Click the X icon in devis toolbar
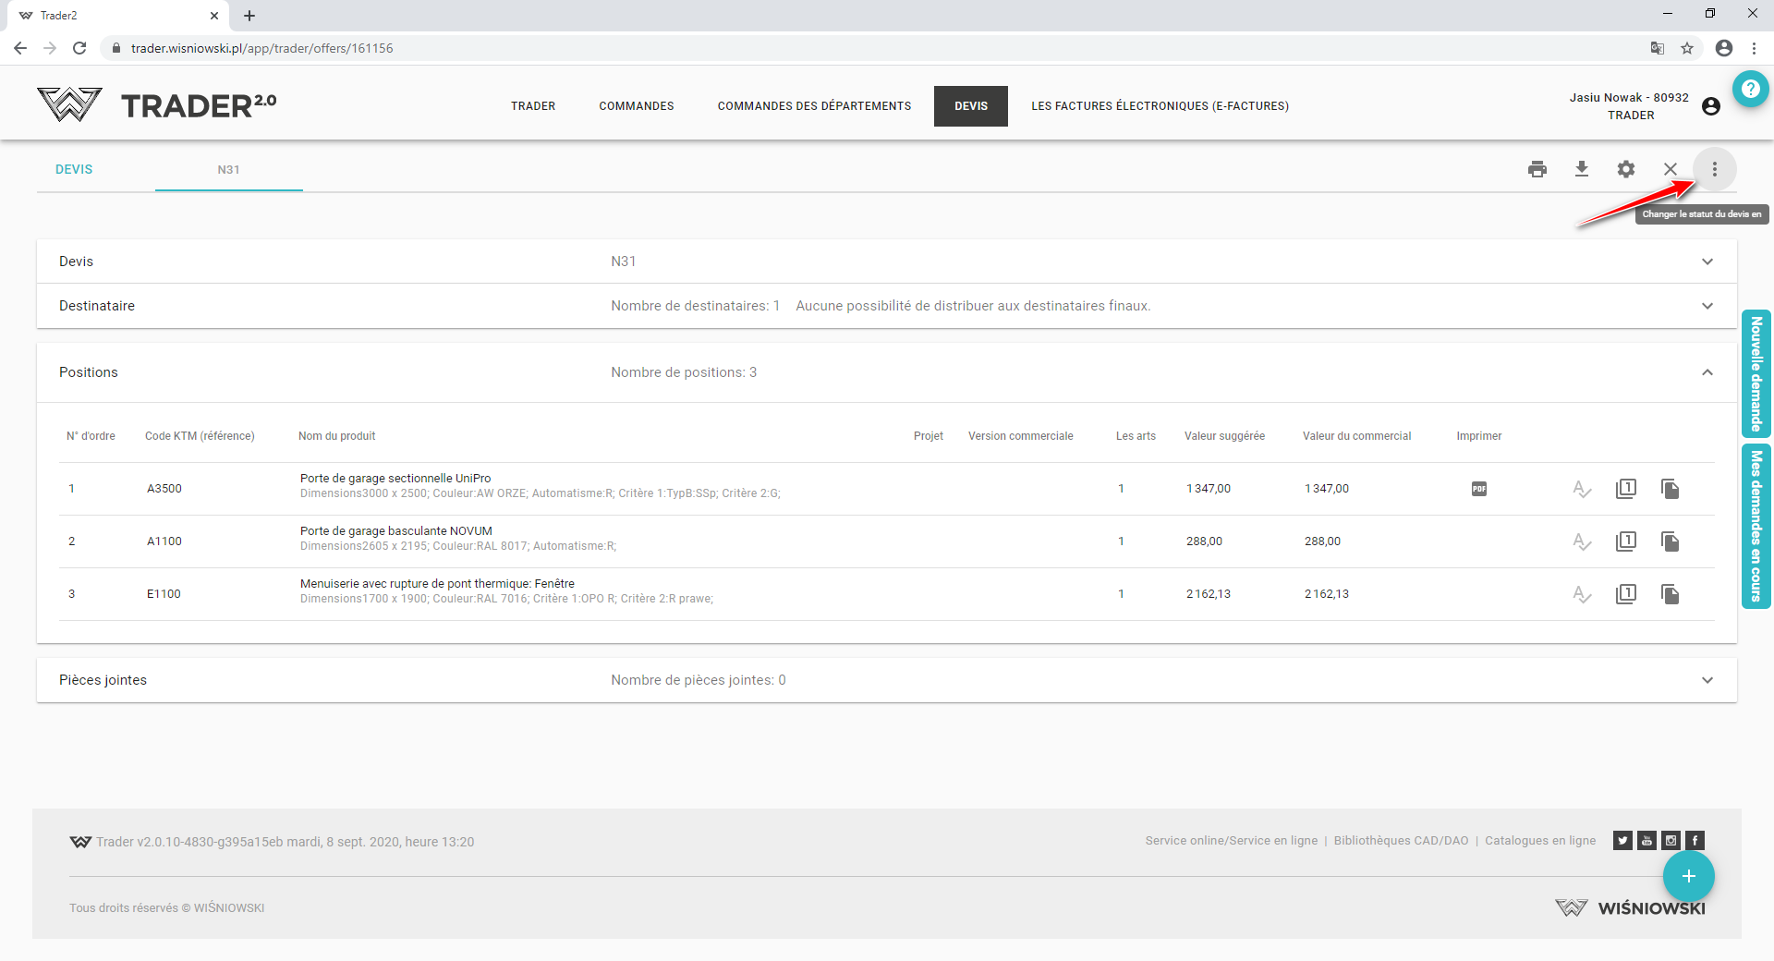1774x961 pixels. pos(1671,169)
